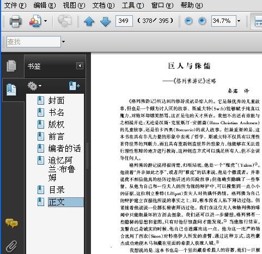The width and height of the screenshot is (262, 254).
Task: Go to next page with down arrow
Action: tap(105, 21)
